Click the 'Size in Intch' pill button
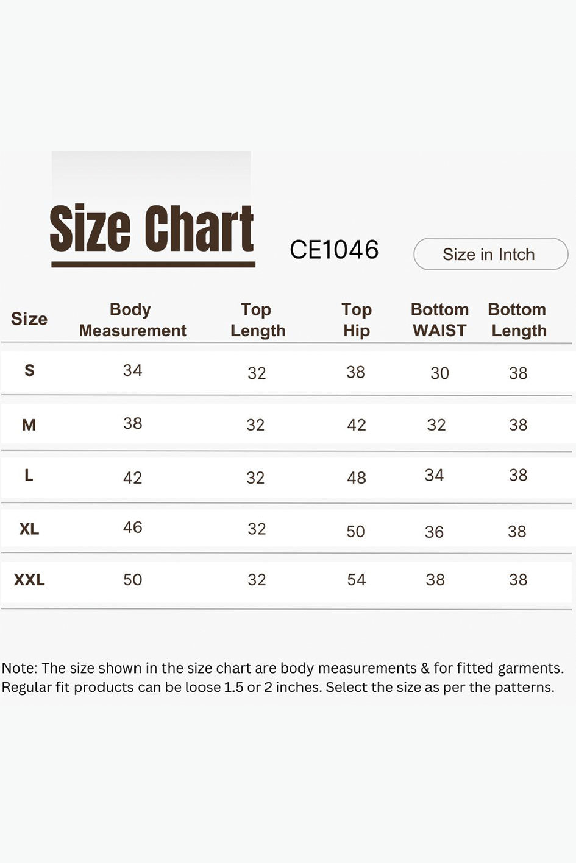 [x=491, y=254]
